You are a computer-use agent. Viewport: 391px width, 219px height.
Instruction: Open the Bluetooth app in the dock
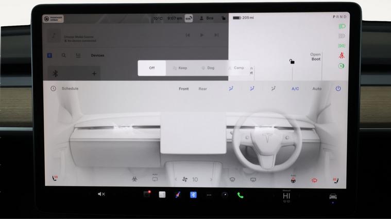click(x=193, y=195)
